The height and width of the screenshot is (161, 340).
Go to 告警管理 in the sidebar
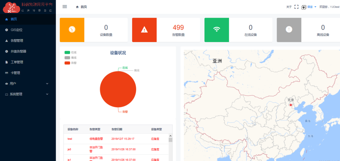17,41
